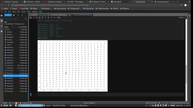Open the Running Kernels sidebar panel
This screenshot has width=193, height=108.
(2, 21)
